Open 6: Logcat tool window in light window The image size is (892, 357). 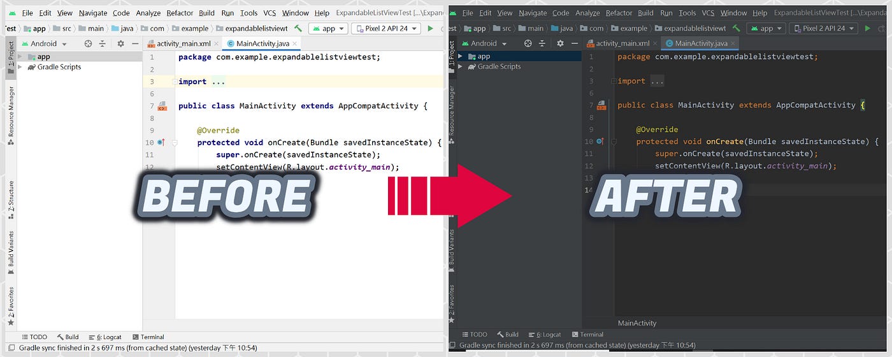coord(105,337)
